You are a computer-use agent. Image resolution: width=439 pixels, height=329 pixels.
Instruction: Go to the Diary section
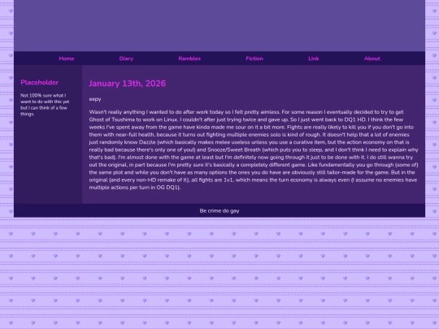(x=126, y=58)
